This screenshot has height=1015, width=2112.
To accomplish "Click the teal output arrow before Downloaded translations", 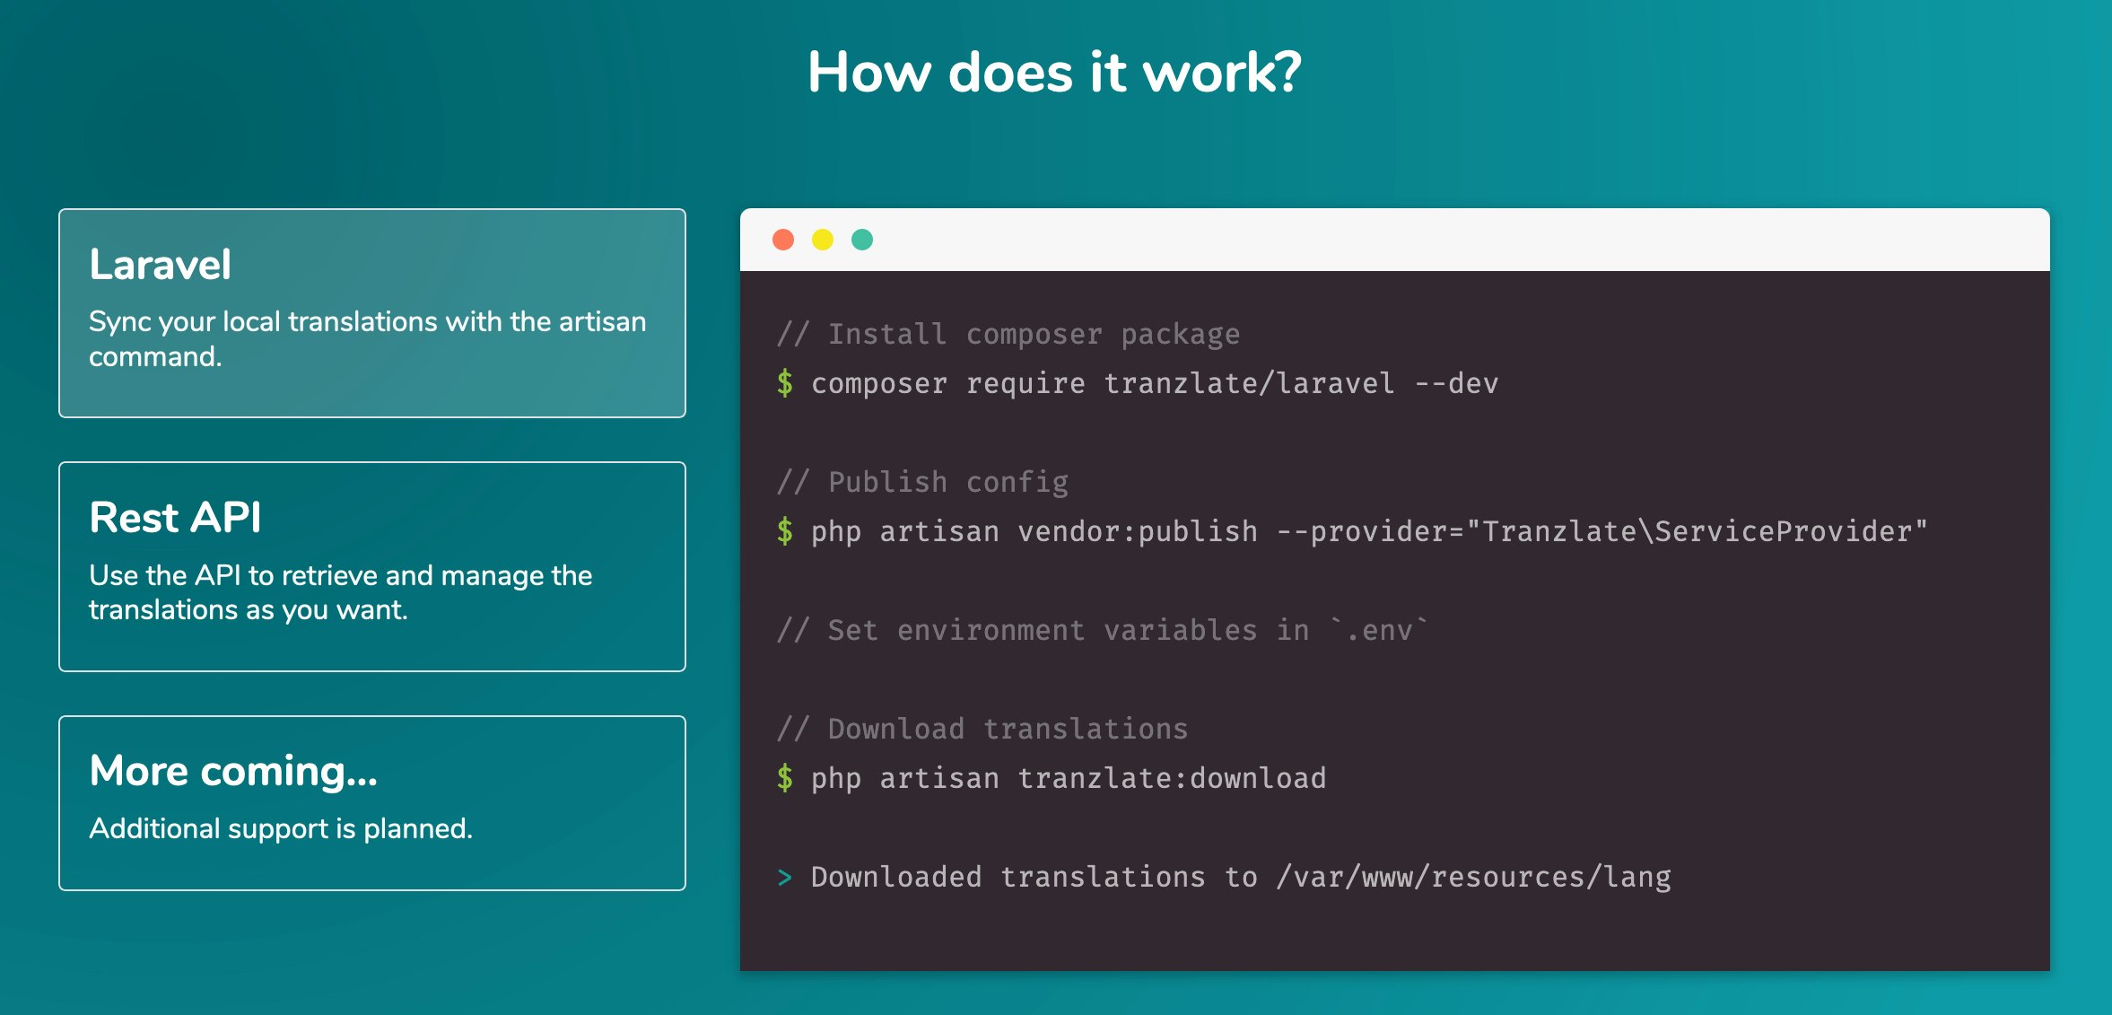I will click(785, 877).
